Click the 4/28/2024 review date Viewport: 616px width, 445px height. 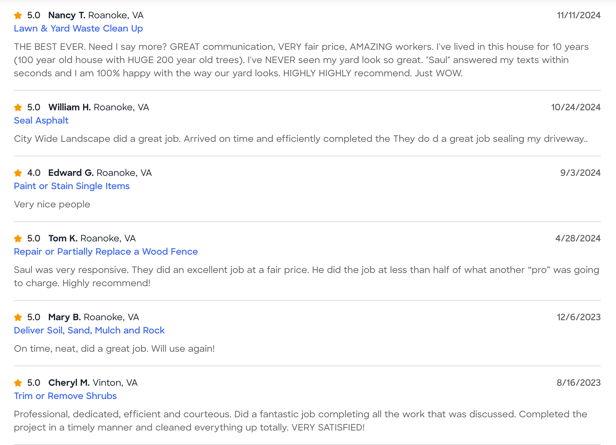coord(578,238)
